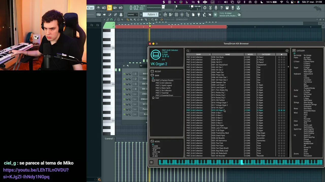Sort by star rating column header
Screen dimensions: 325x182
pos(281,54)
